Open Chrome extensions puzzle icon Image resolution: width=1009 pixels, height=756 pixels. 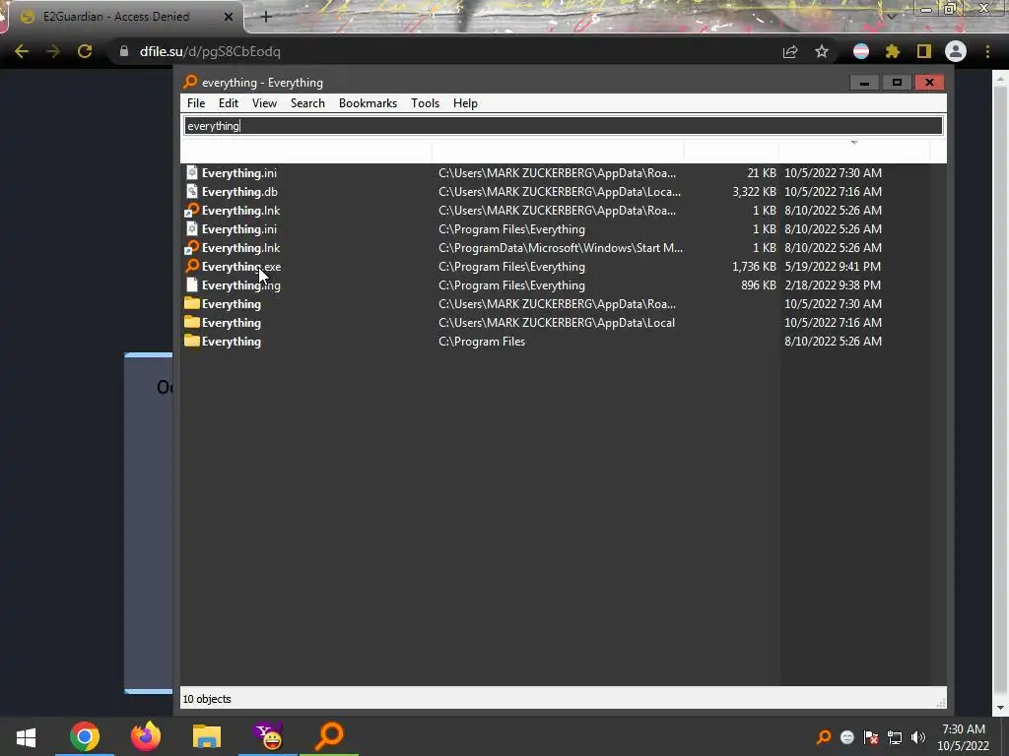[x=893, y=51]
